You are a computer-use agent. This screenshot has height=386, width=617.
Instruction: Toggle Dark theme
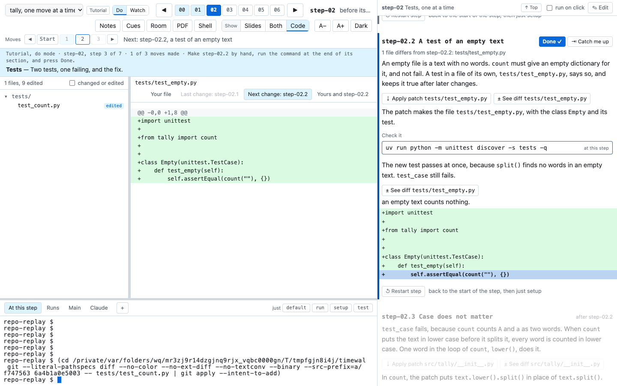[x=361, y=26]
